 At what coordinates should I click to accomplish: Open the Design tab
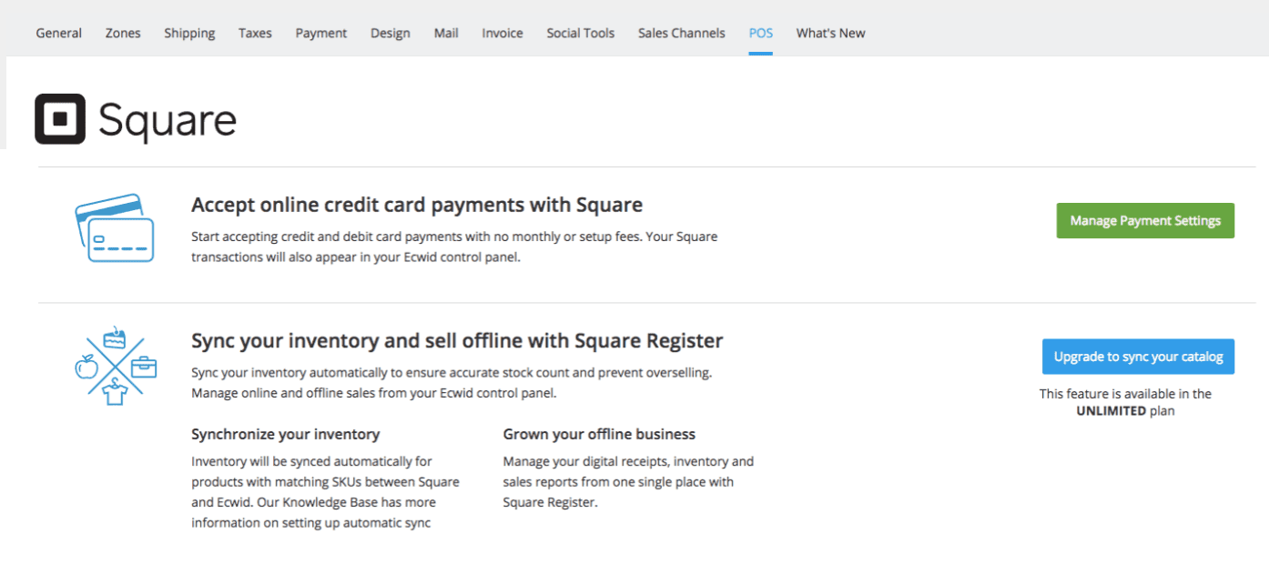click(391, 33)
